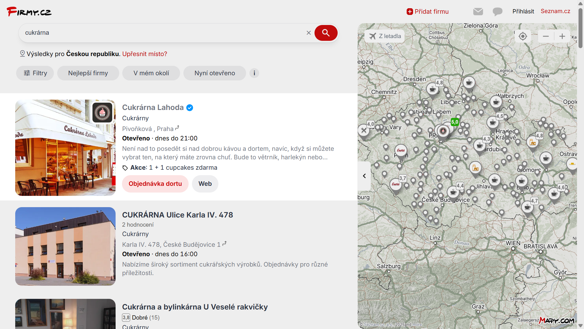Open the chat bubble icon
Viewport: 584px width, 329px height.
click(497, 12)
